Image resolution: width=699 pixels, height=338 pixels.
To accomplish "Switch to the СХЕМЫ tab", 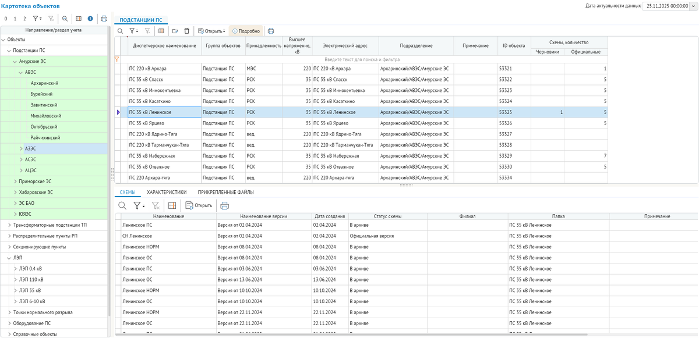I will [127, 191].
